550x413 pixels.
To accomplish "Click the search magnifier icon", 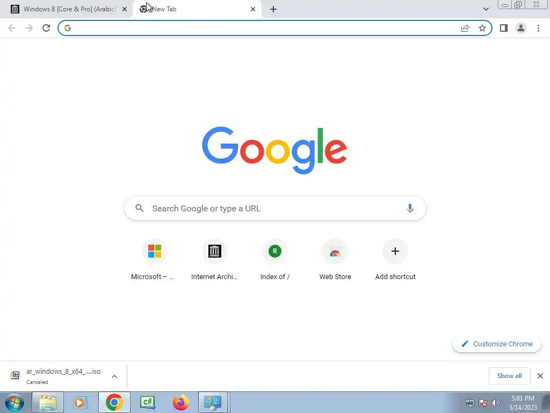I will point(139,208).
